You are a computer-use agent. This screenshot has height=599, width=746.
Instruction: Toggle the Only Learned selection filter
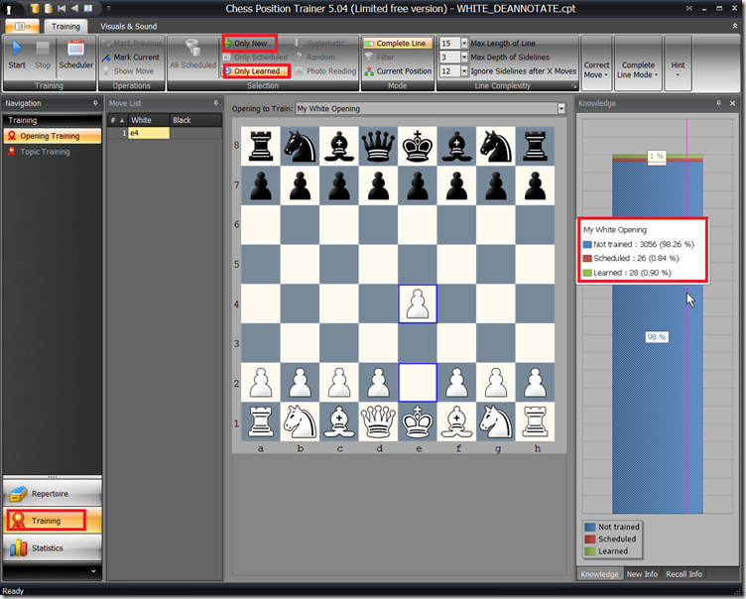[x=257, y=71]
